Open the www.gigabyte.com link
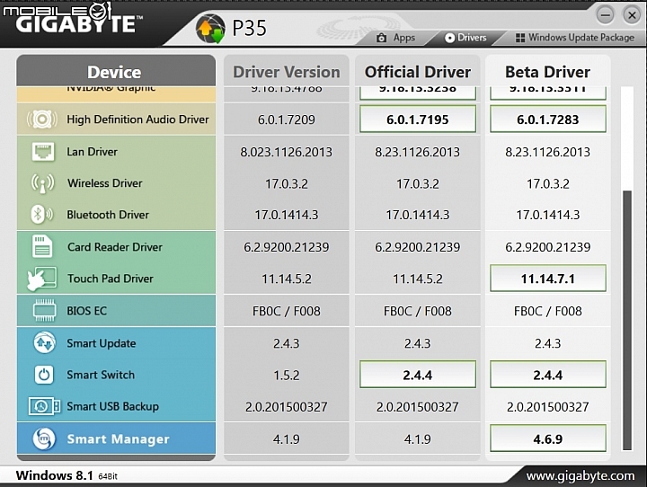Screen dimensions: 647x487 coord(581,476)
